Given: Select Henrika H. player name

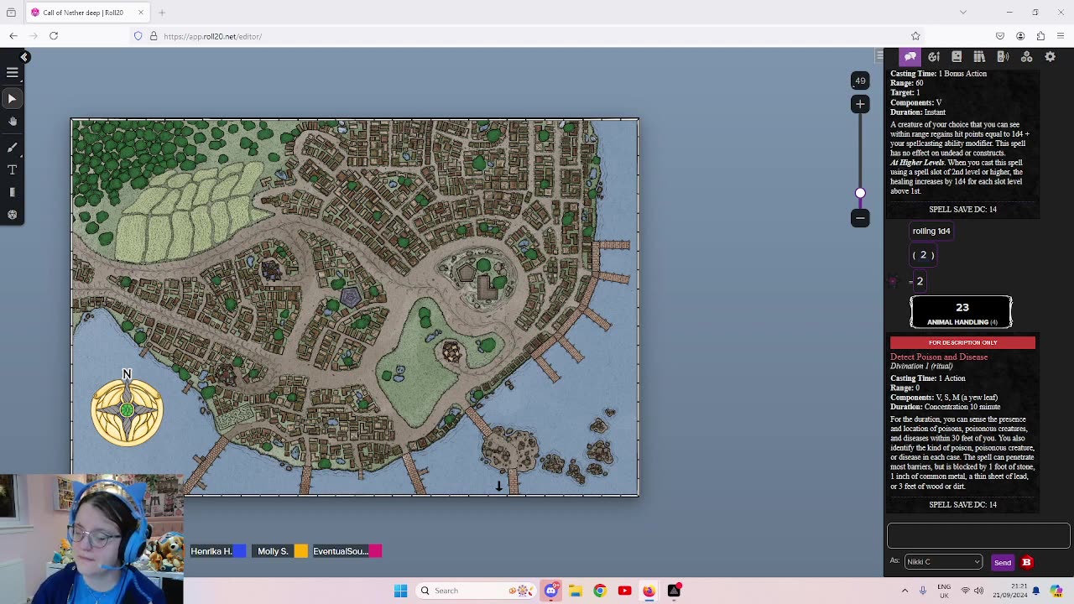Looking at the screenshot, I should tap(211, 551).
